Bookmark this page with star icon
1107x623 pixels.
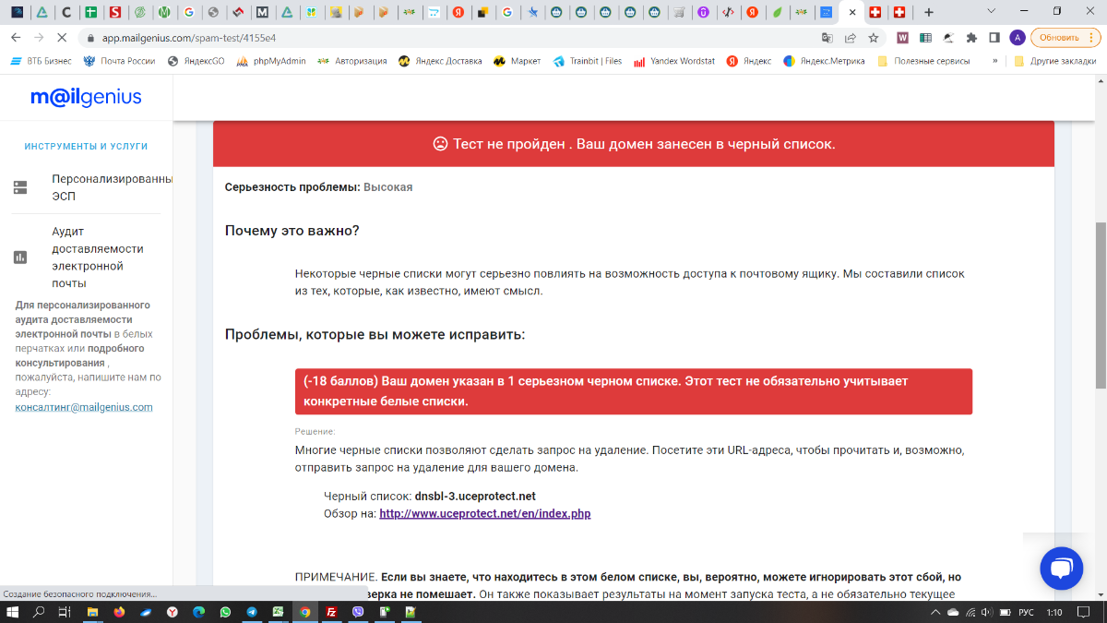point(873,38)
